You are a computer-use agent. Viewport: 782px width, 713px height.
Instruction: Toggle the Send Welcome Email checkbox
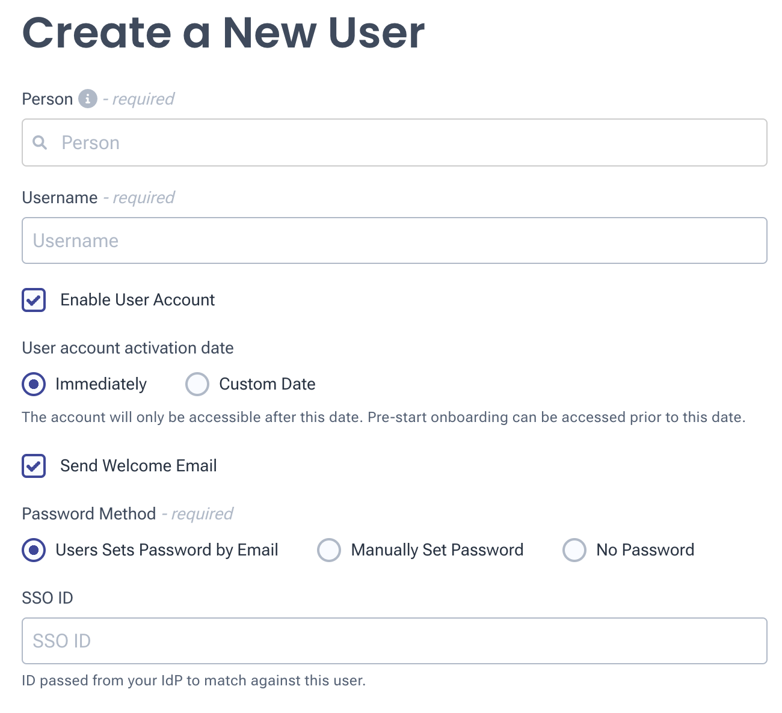(x=34, y=466)
